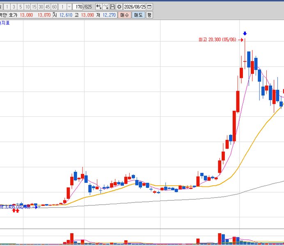This screenshot has height=246, width=284.
Task: Select the 15-minute interval button
Action: (x=34, y=7)
